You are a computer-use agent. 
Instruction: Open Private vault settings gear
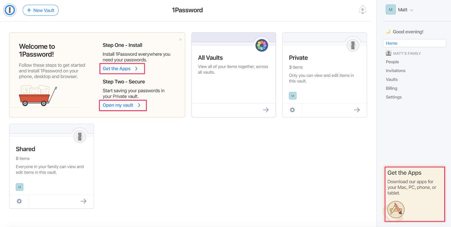(292, 110)
